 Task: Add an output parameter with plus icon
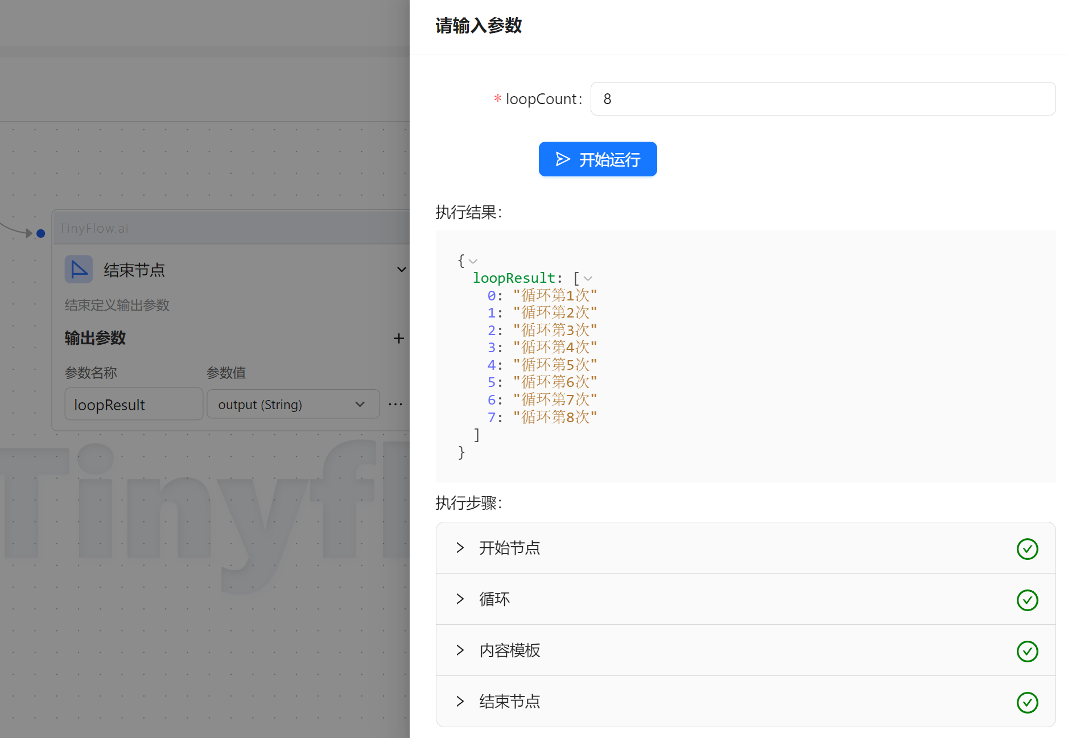click(398, 339)
